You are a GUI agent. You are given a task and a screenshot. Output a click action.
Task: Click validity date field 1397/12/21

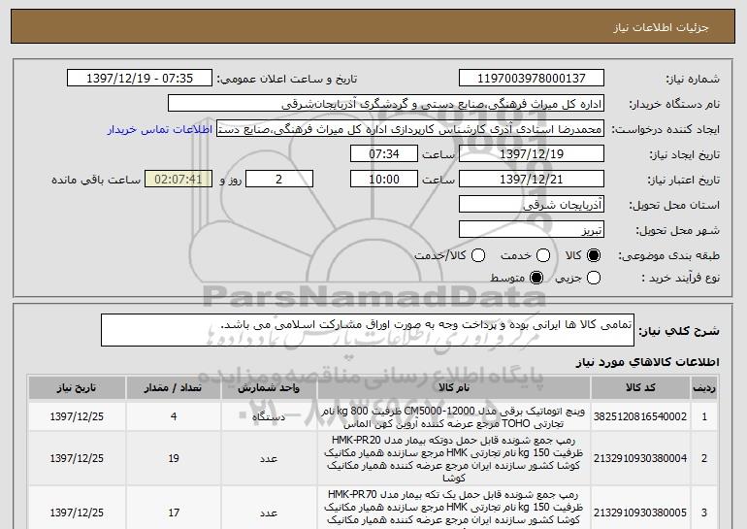point(532,180)
